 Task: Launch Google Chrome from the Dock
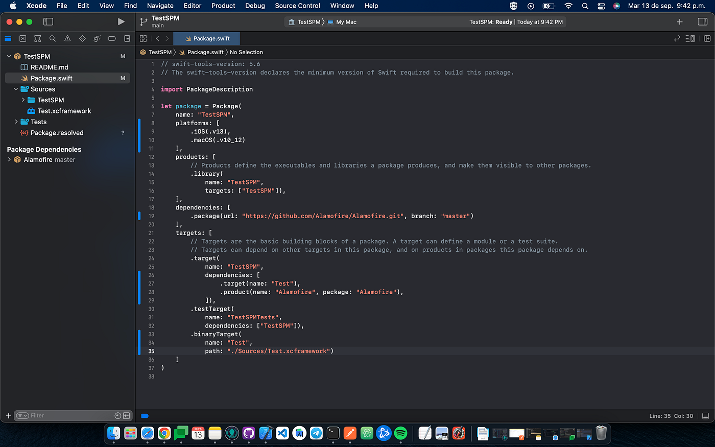point(164,433)
